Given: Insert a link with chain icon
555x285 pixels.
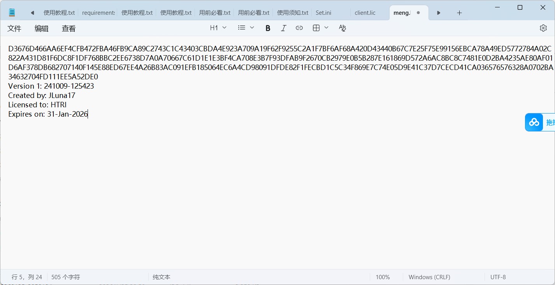Looking at the screenshot, I should pos(299,28).
